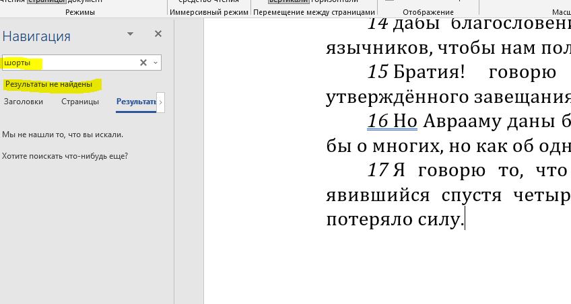Click the verse number 14 in document

click(378, 24)
